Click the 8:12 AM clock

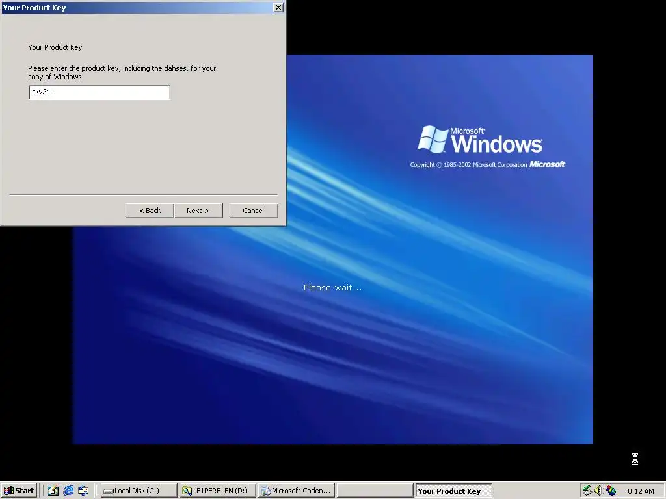(x=641, y=491)
